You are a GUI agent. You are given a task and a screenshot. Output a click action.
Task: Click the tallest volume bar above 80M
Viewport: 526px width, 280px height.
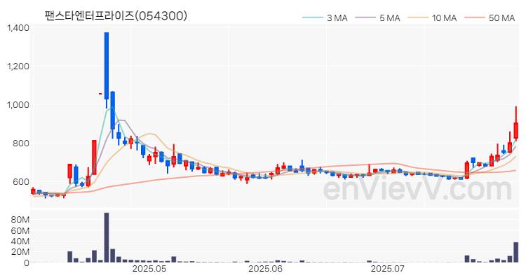point(107,237)
